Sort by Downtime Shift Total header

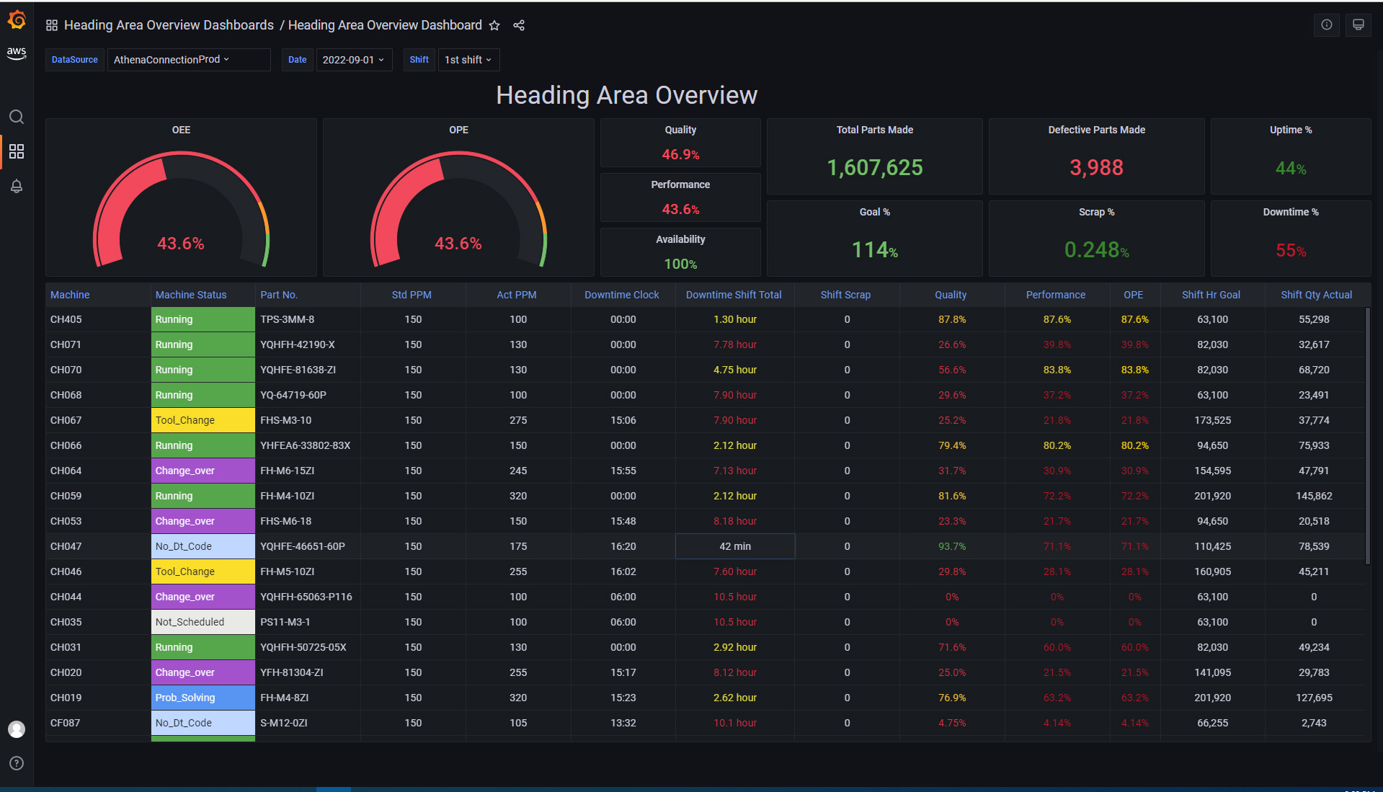733,295
